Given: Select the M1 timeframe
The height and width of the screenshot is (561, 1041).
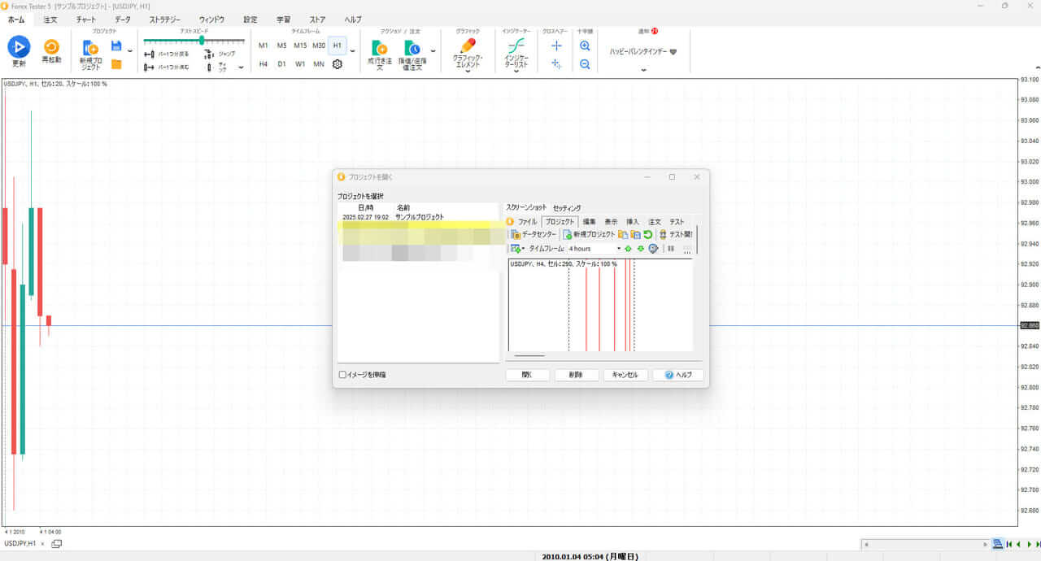Looking at the screenshot, I should pos(263,46).
